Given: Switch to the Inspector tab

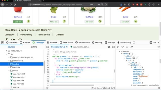Looking at the screenshot, I should [12, 42].
